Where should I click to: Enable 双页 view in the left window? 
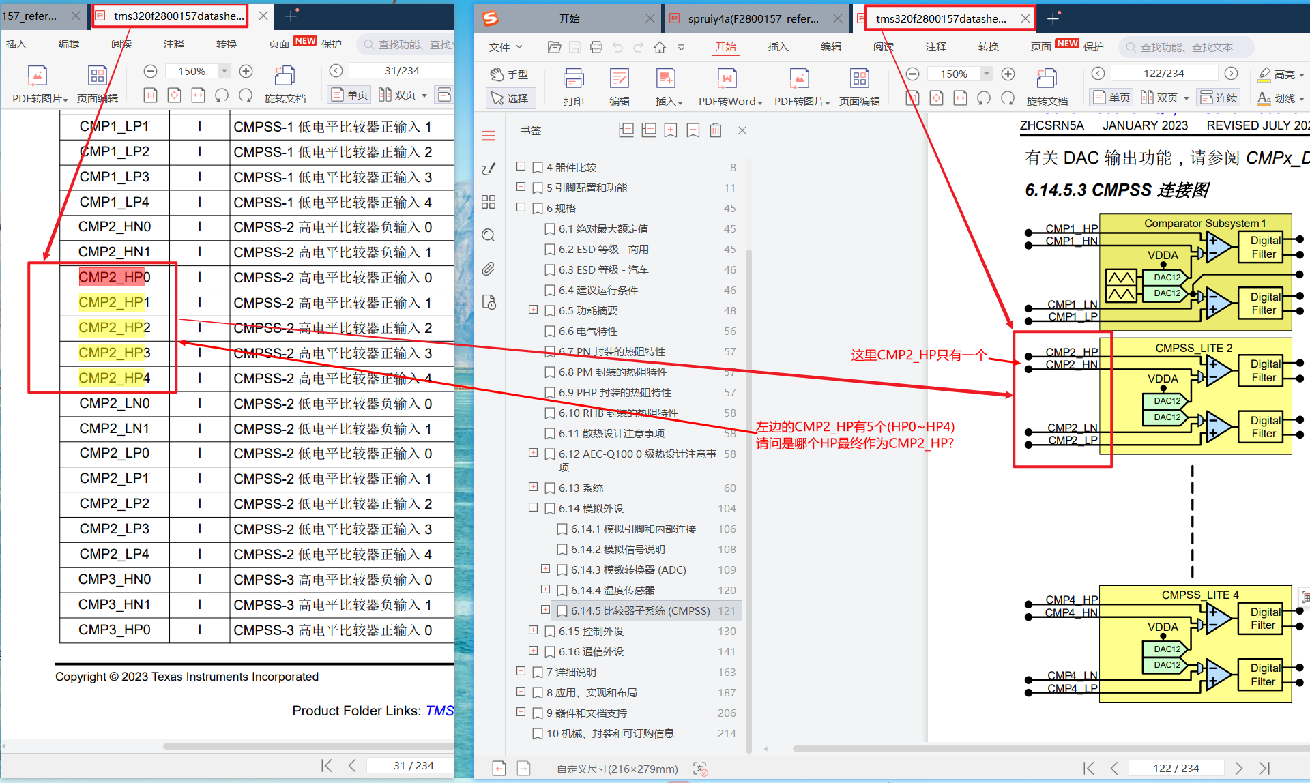point(403,95)
